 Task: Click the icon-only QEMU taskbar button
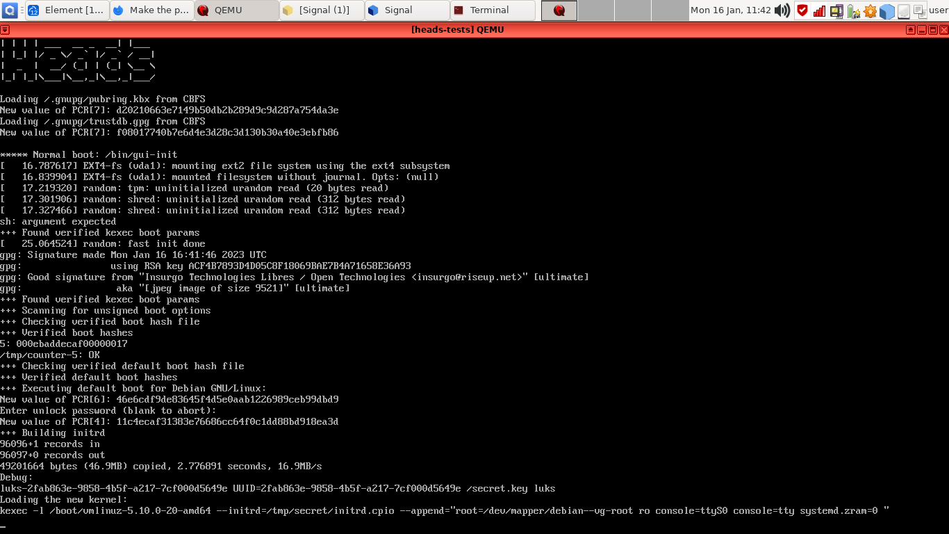click(x=559, y=10)
